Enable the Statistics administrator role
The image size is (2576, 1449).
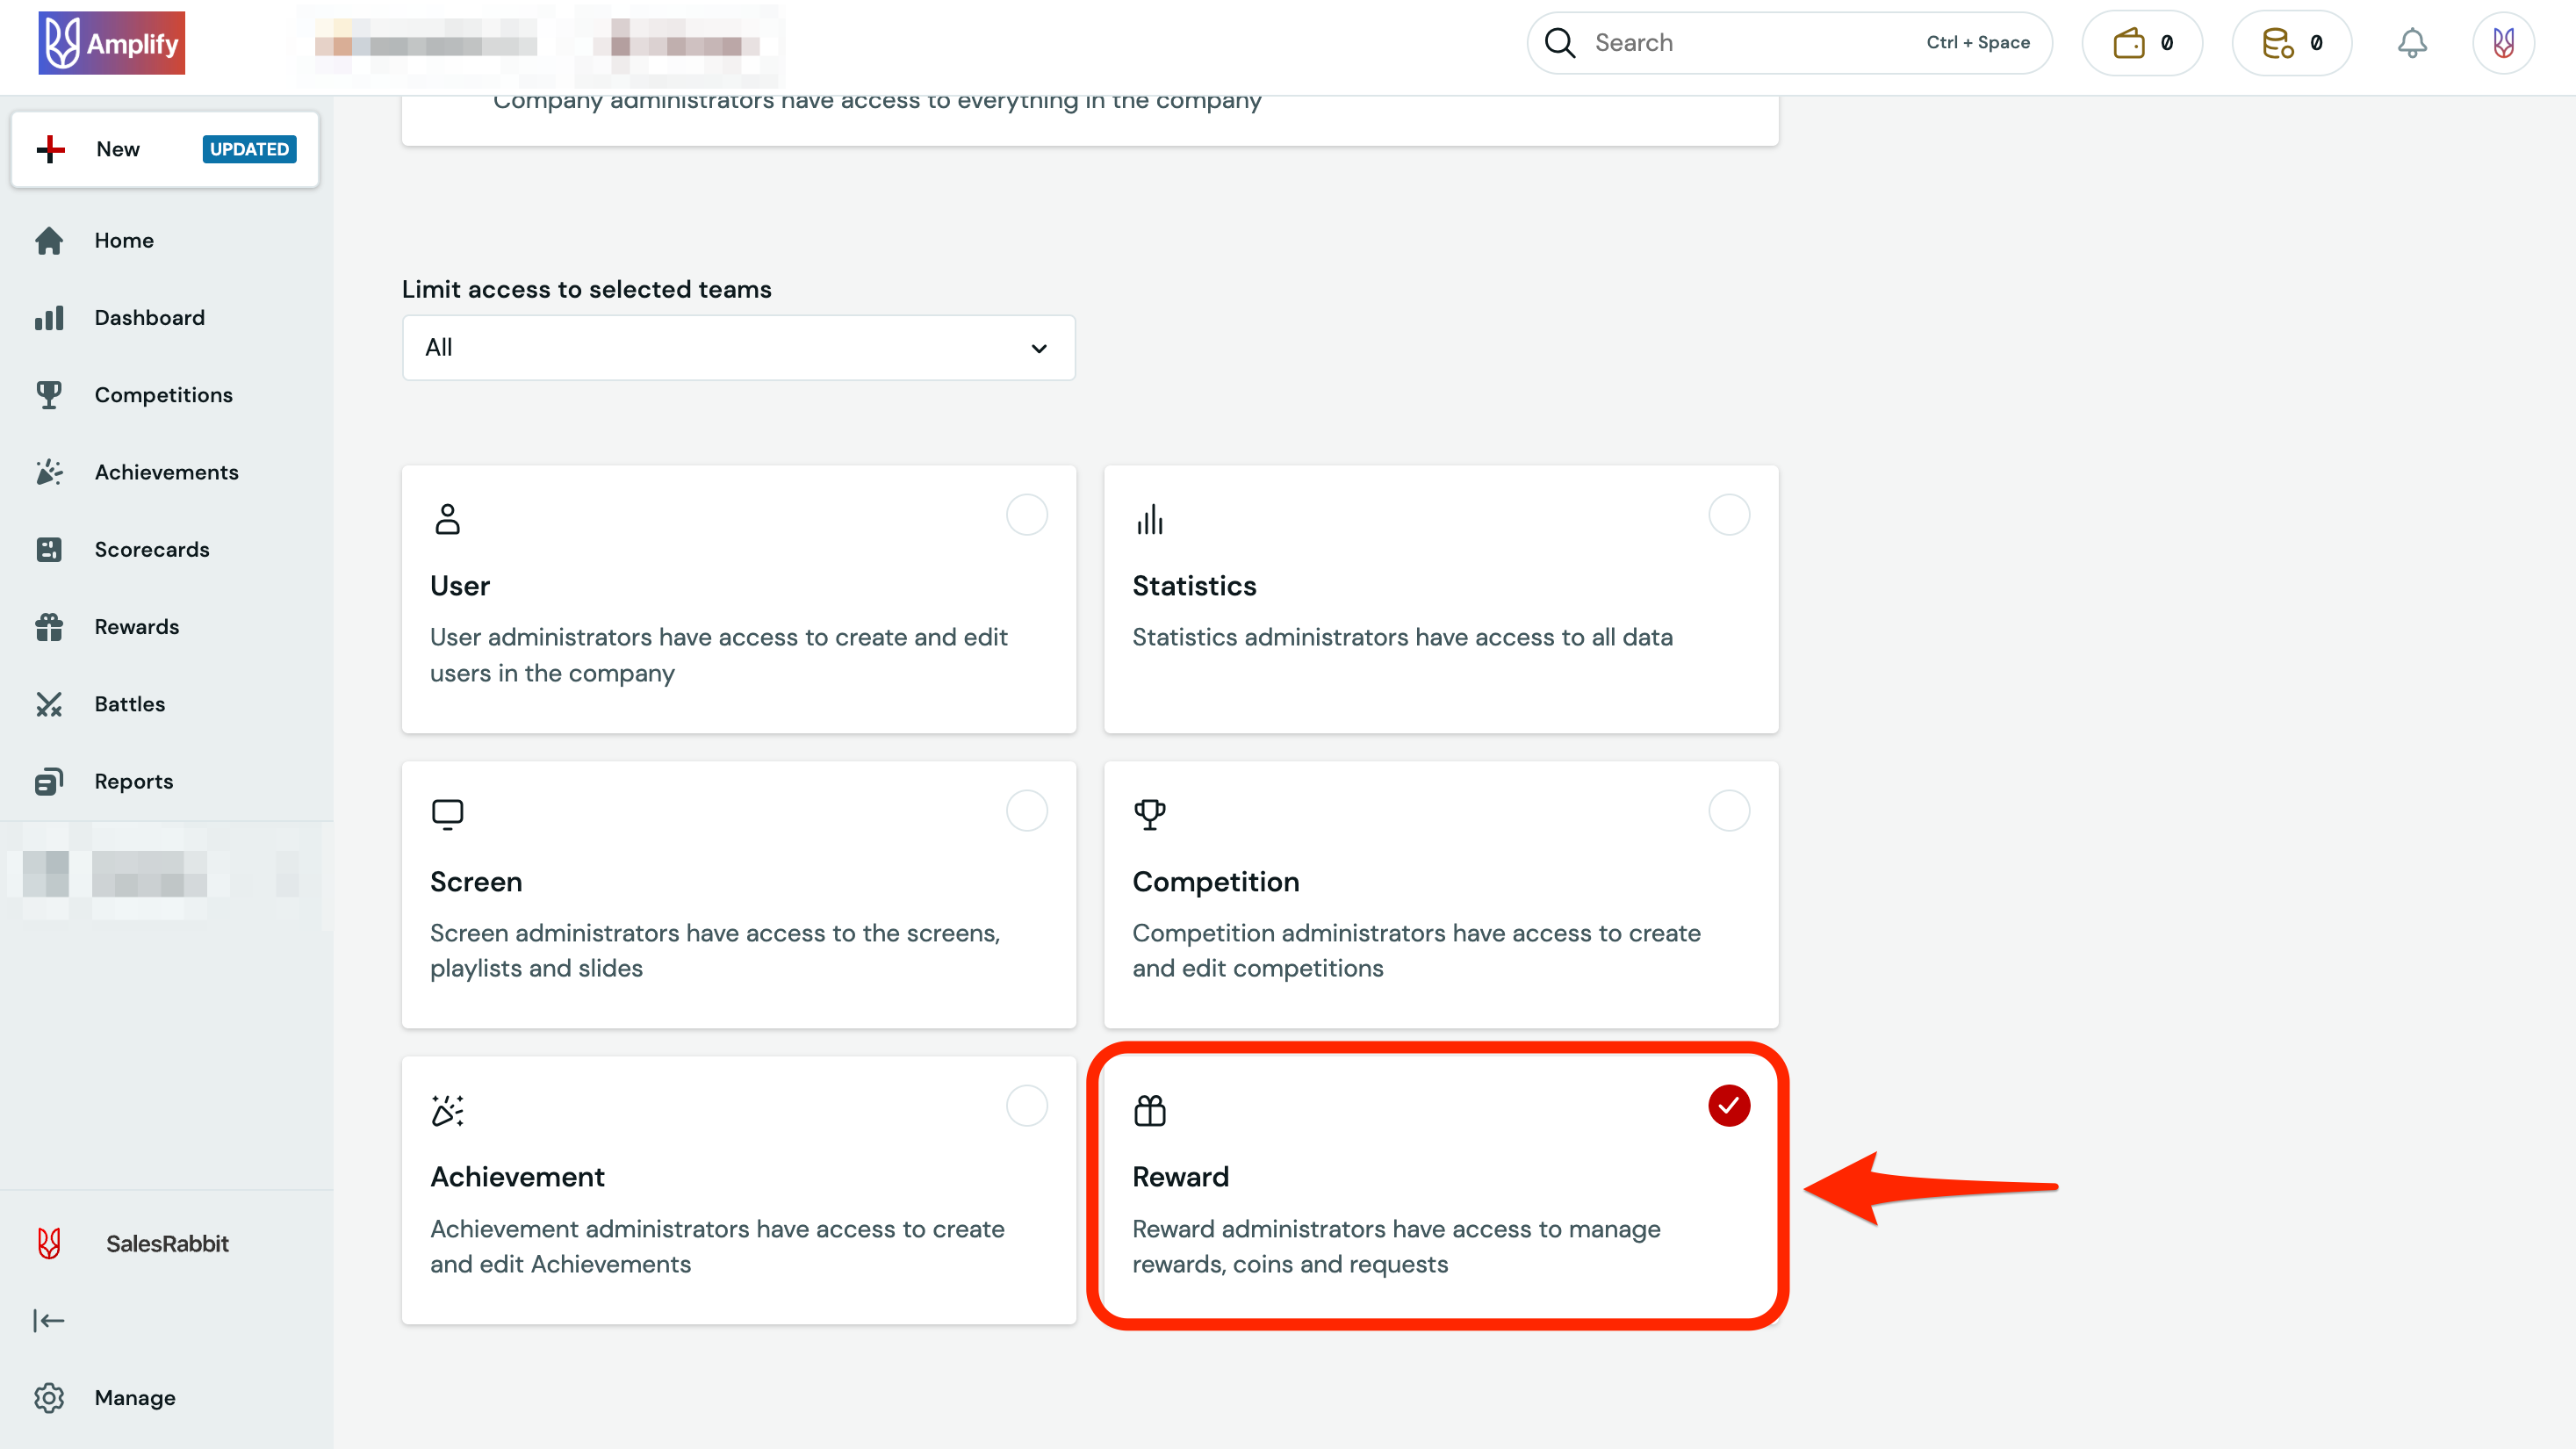1730,514
